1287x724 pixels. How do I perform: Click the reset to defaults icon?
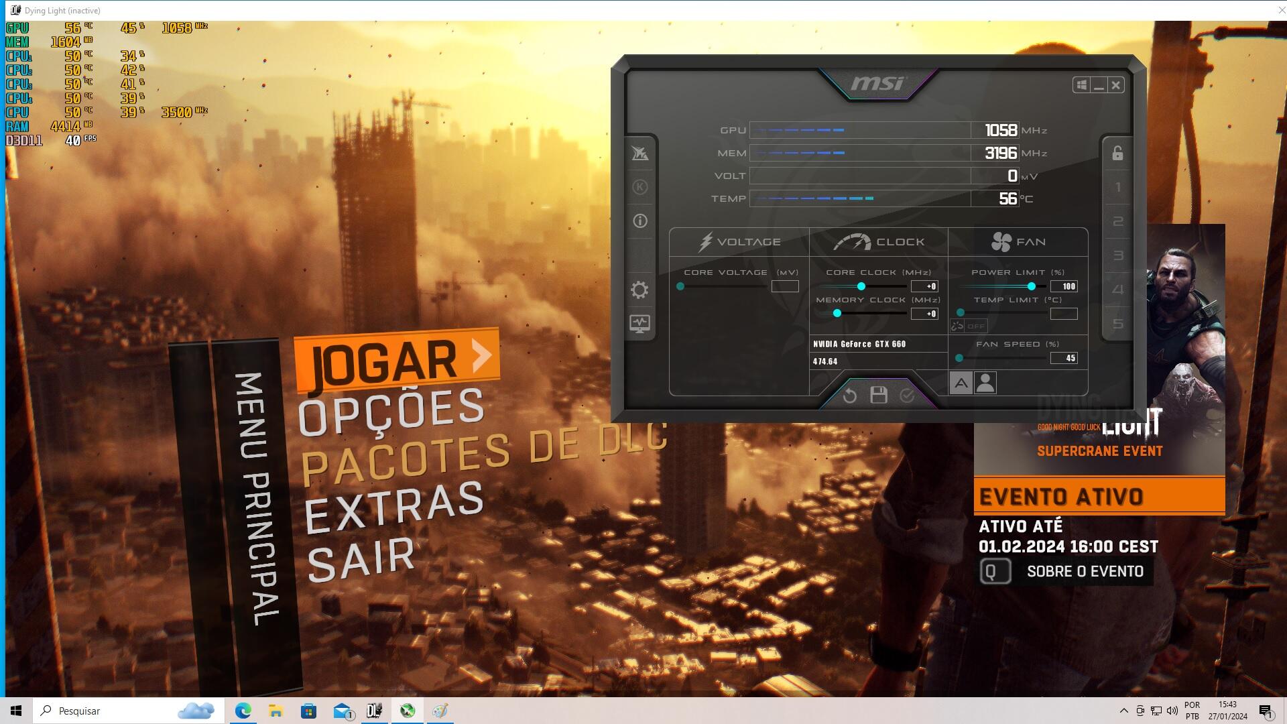pyautogui.click(x=849, y=396)
